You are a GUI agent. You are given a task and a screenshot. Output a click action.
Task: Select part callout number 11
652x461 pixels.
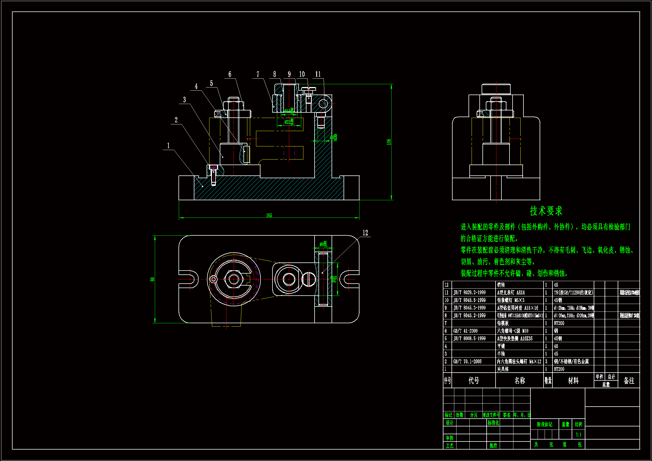pyautogui.click(x=318, y=74)
